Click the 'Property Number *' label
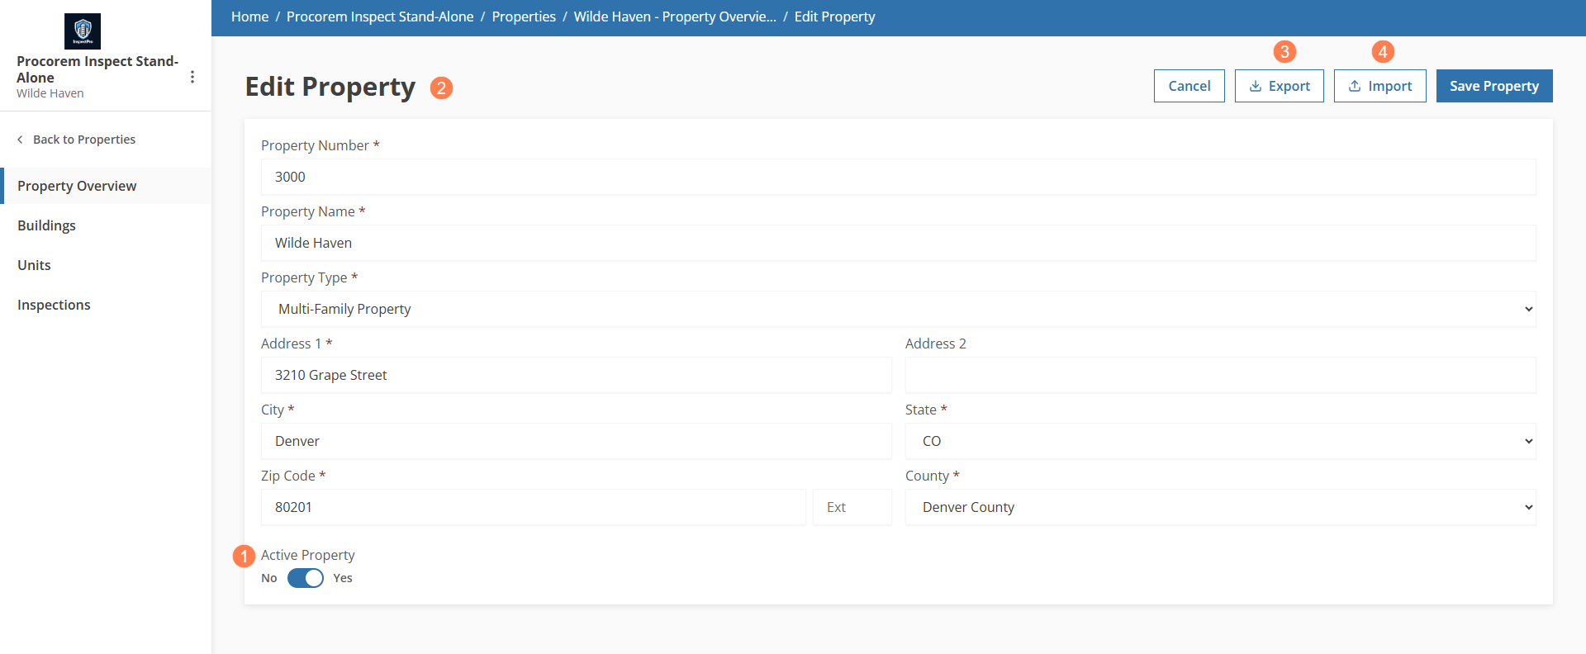 click(x=321, y=145)
